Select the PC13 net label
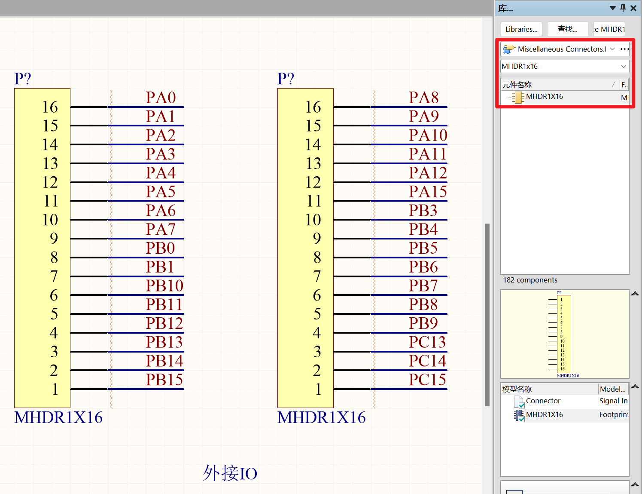This screenshot has height=494, width=642. [x=428, y=342]
